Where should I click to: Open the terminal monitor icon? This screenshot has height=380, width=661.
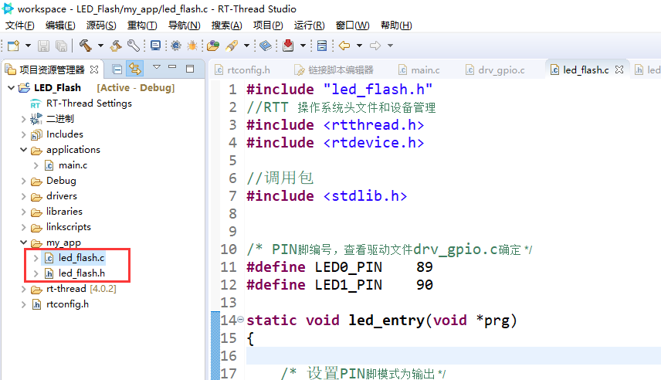155,46
